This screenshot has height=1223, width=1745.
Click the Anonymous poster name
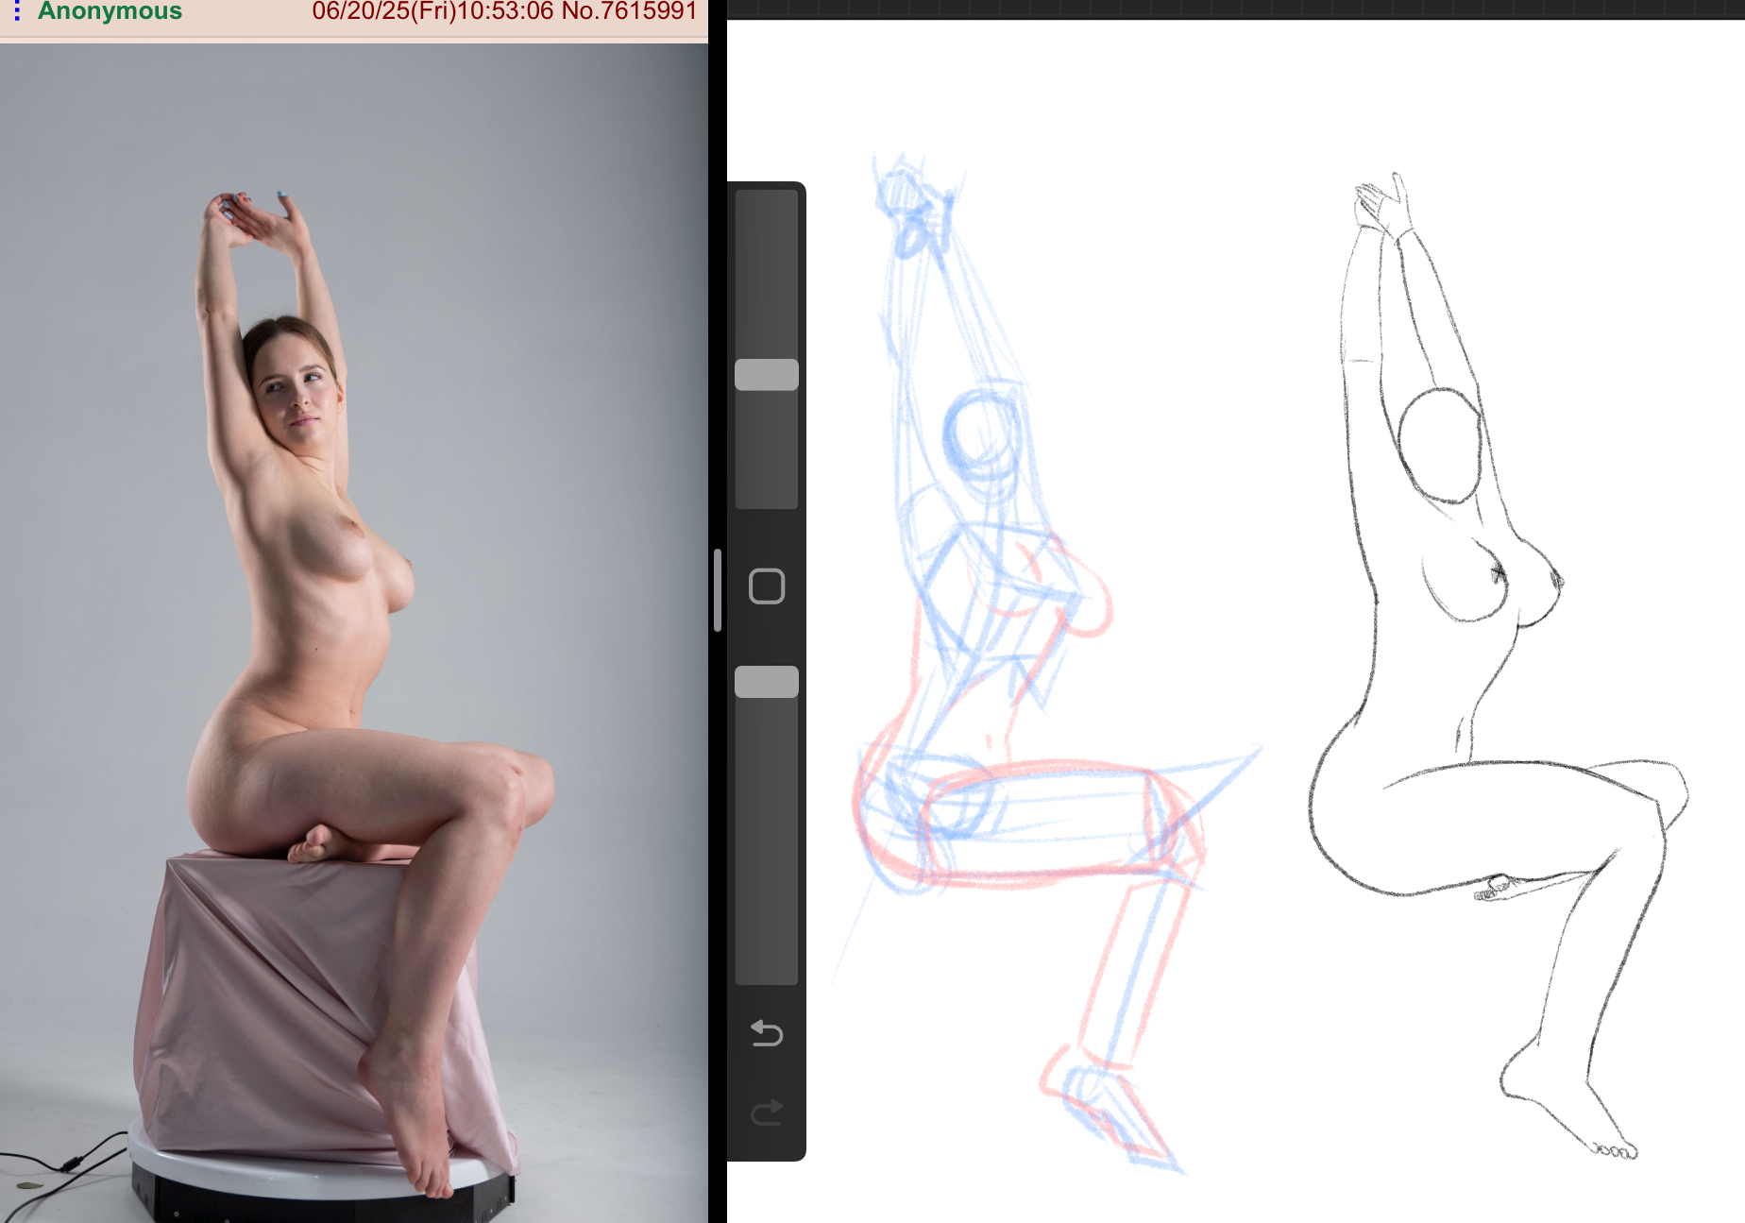(x=110, y=11)
